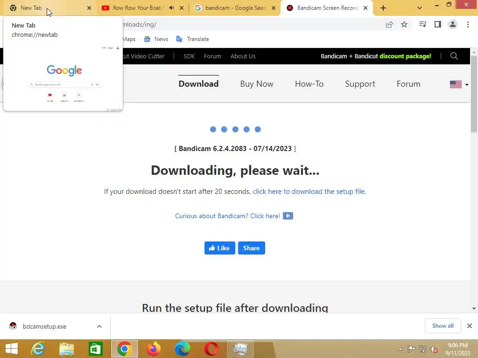Toggle the Chrome side panel icon
478x358 pixels.
click(438, 24)
